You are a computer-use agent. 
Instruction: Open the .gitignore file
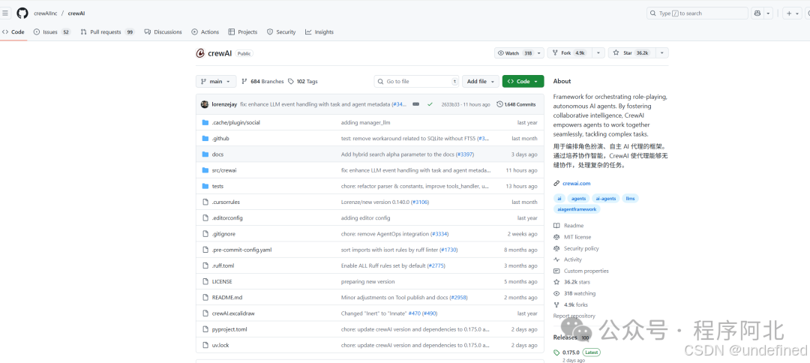click(x=223, y=234)
